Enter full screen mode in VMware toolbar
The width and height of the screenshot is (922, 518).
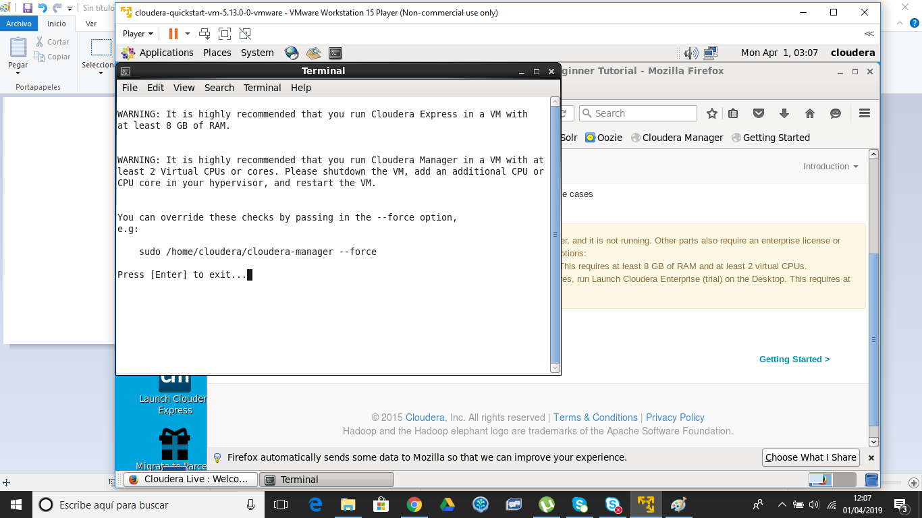click(x=225, y=33)
